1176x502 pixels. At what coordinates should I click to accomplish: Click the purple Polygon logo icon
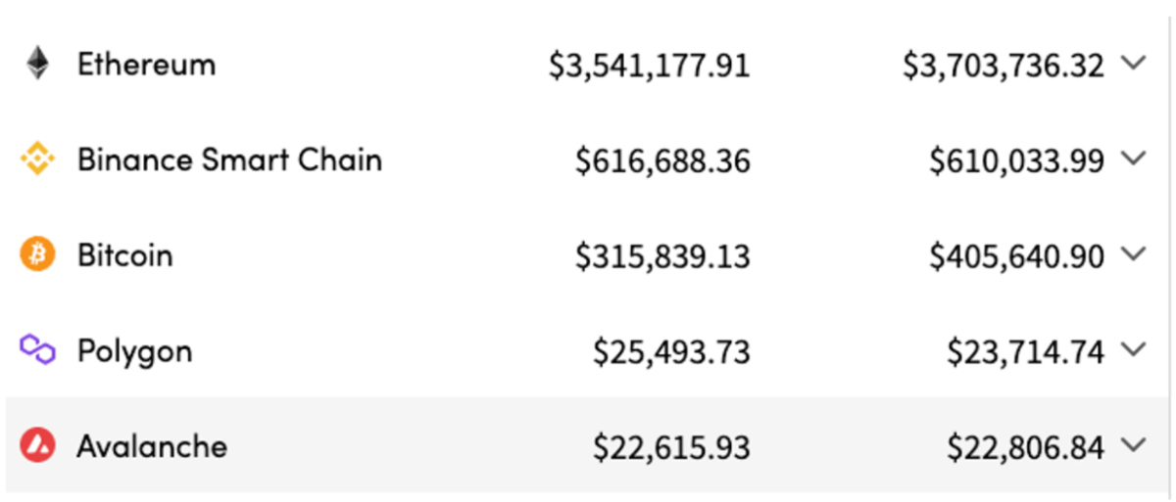(x=37, y=350)
